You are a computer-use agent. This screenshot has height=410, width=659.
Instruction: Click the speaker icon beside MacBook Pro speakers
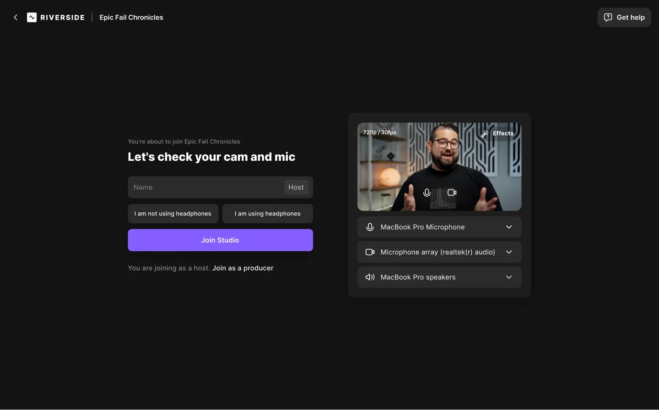(x=370, y=277)
